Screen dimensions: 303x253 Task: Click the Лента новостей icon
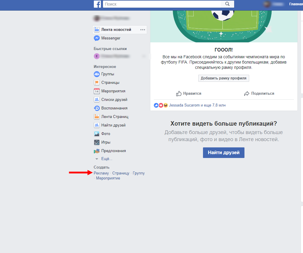96,30
